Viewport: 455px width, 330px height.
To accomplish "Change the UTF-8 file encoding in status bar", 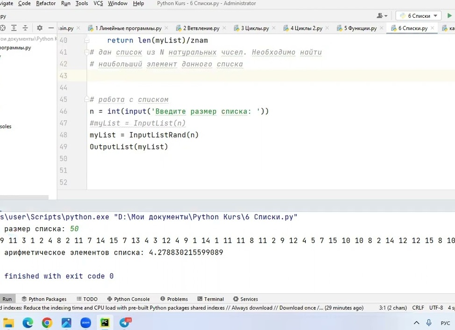I will coord(436,308).
